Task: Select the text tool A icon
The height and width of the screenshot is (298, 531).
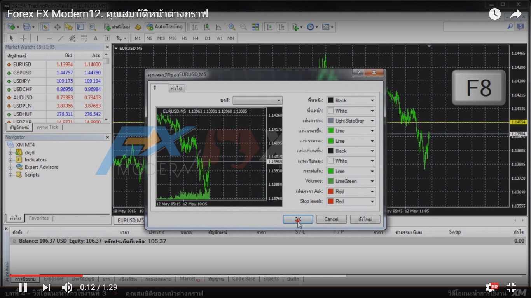Action: [x=96, y=38]
